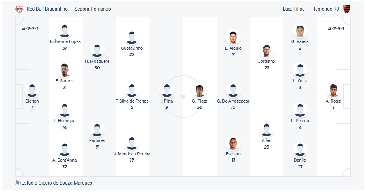Open the Red Bull Bragantino team link

tap(47, 9)
